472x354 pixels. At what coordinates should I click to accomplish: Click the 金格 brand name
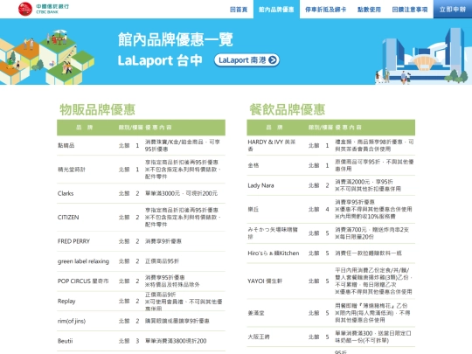[253, 165]
